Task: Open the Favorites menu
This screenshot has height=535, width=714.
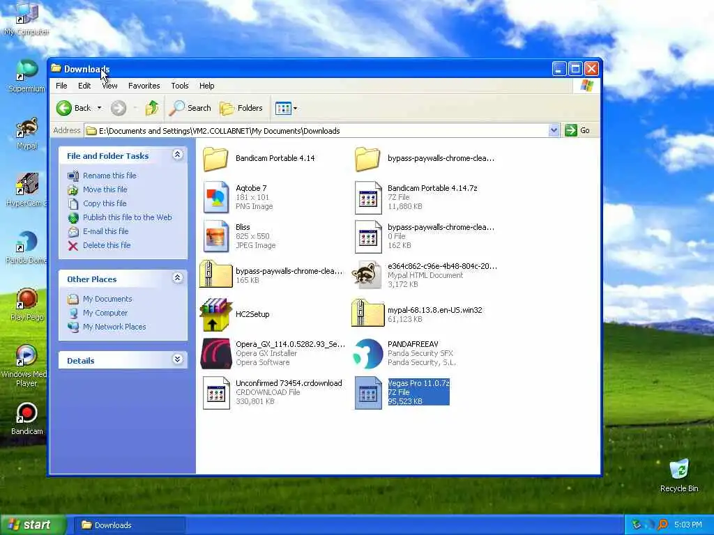Action: click(144, 86)
